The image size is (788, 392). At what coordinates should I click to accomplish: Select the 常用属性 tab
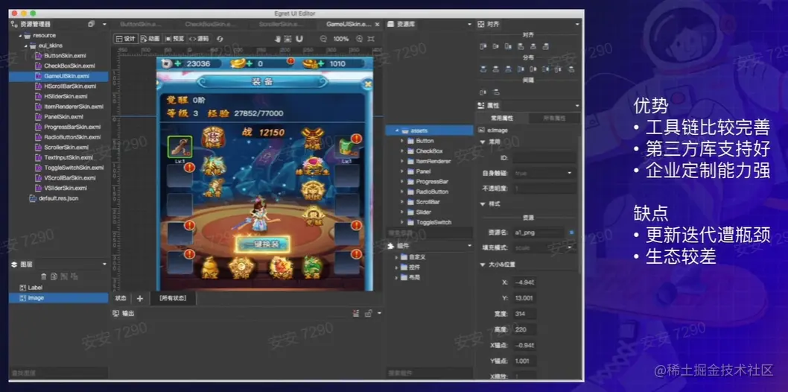point(501,118)
